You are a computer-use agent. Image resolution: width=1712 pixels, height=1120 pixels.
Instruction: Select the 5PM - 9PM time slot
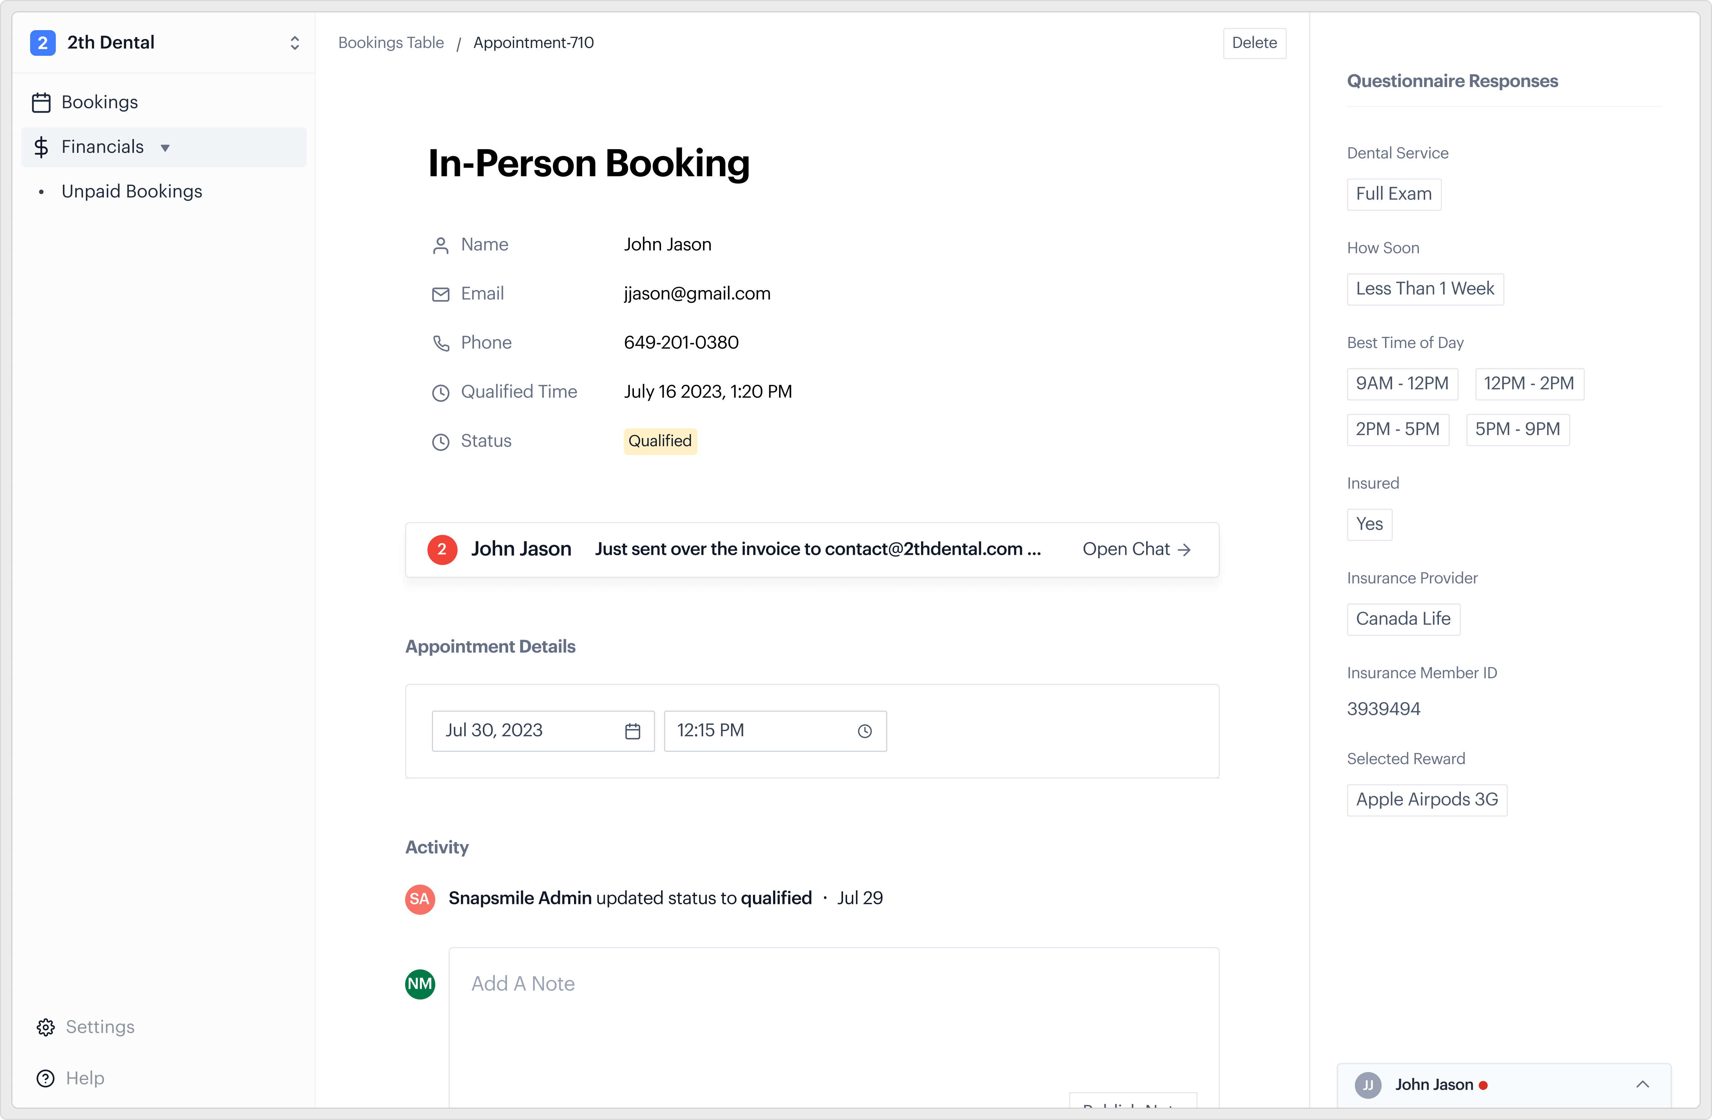tap(1518, 430)
